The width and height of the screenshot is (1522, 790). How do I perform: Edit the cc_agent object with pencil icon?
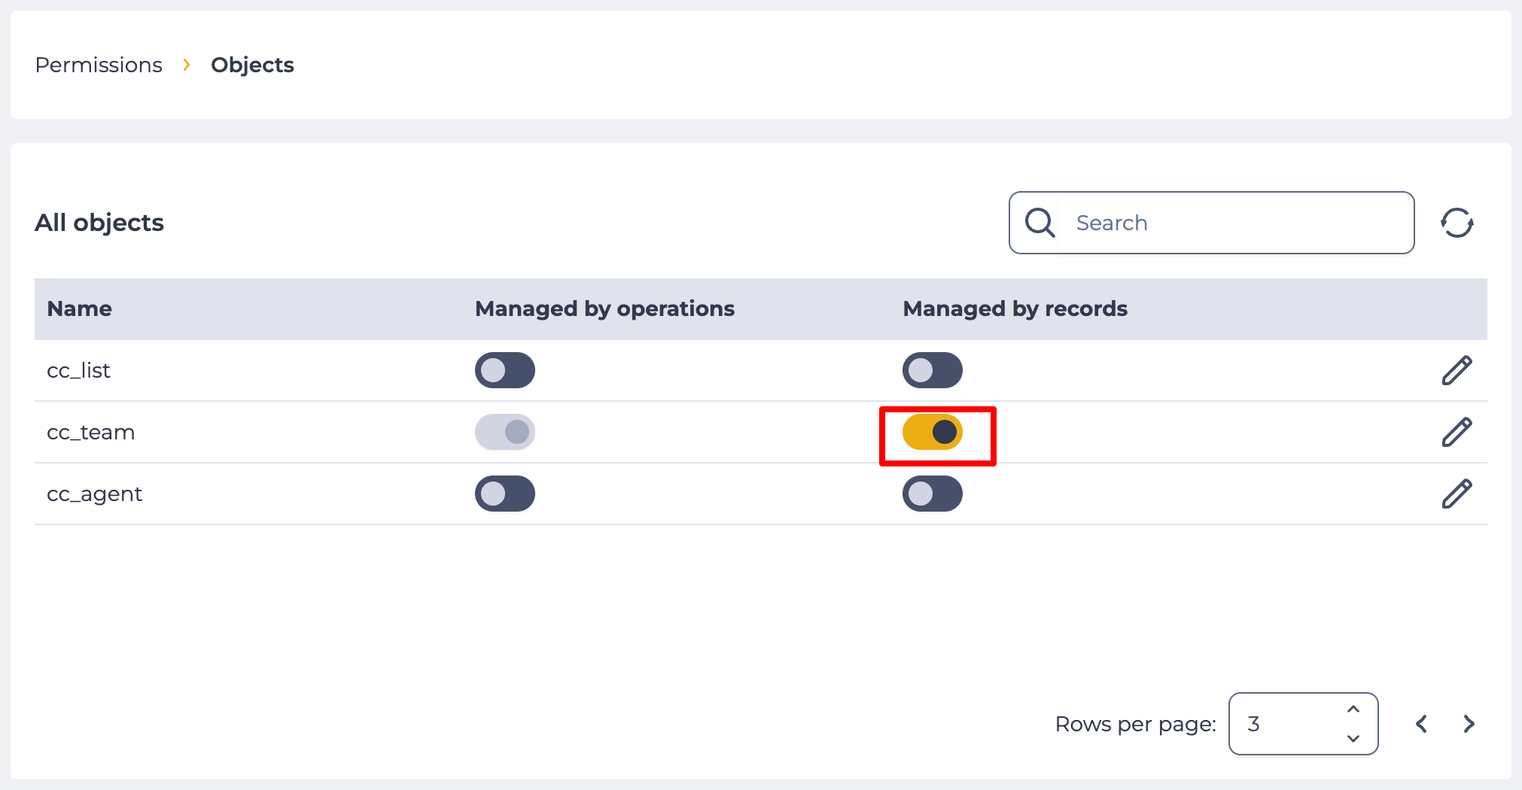[x=1457, y=494]
